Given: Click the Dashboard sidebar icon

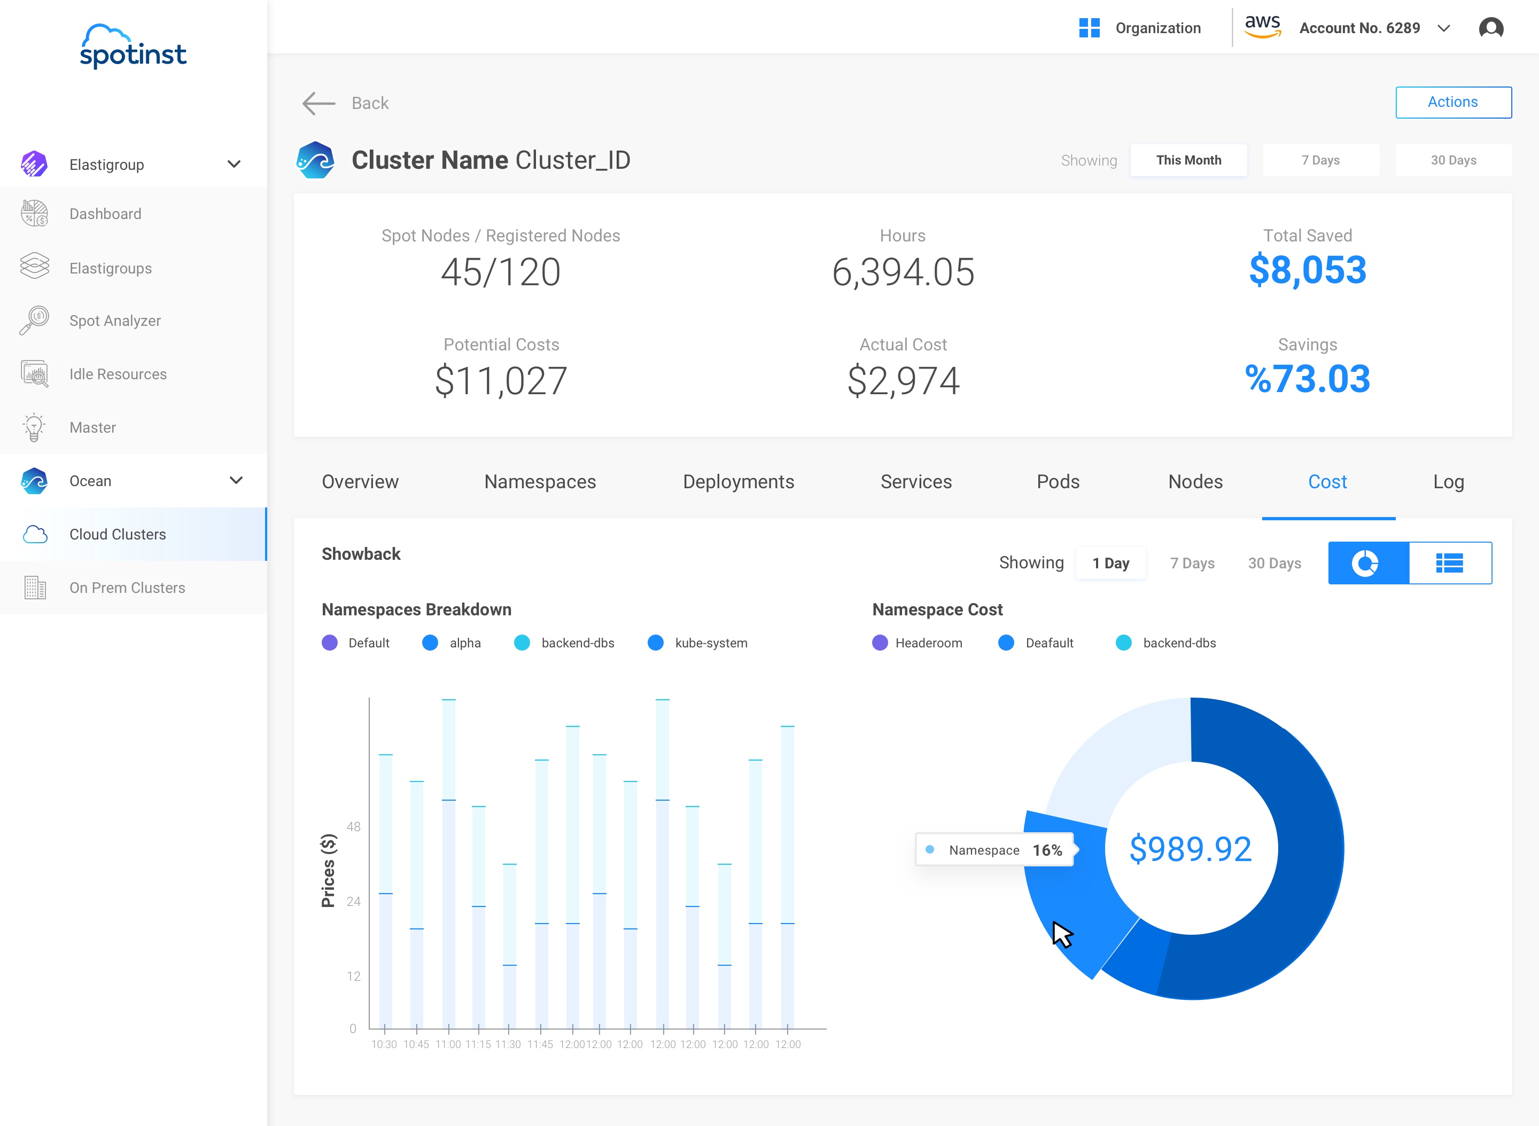Looking at the screenshot, I should 34,213.
